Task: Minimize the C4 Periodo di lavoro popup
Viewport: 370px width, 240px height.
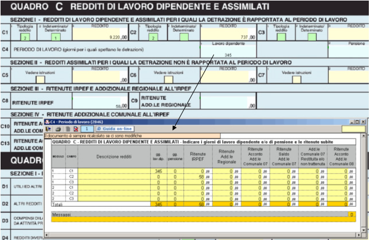Action: pos(351,122)
